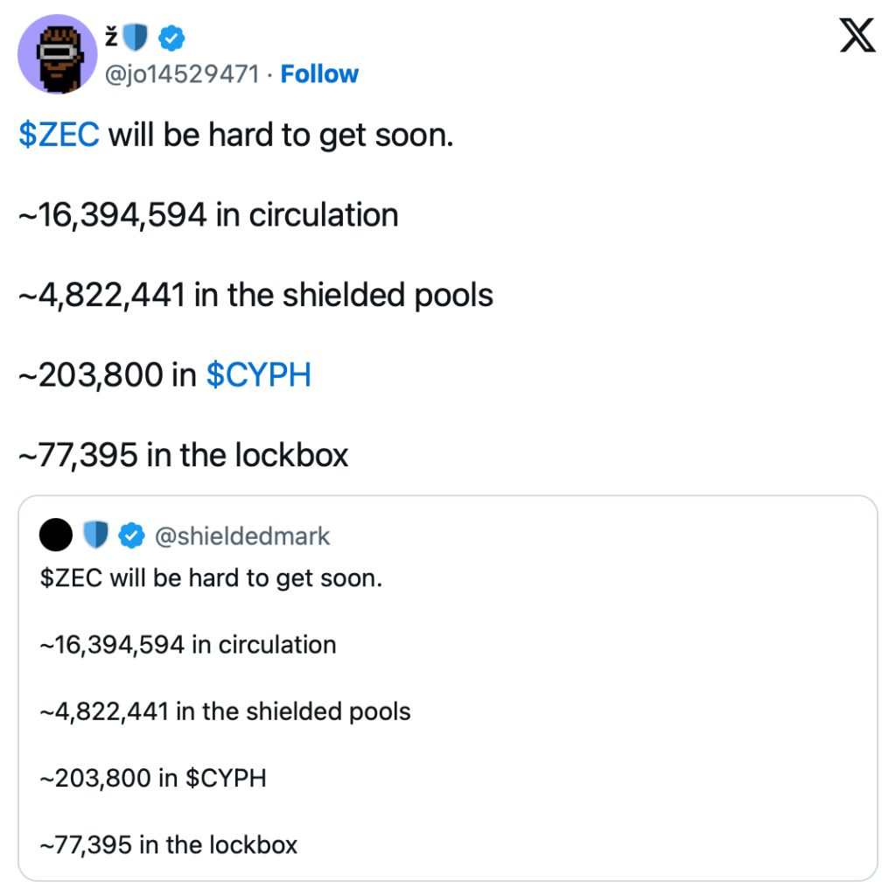Click the verified badge before @shieldedmark
This screenshot has width=896, height=896.
click(131, 535)
